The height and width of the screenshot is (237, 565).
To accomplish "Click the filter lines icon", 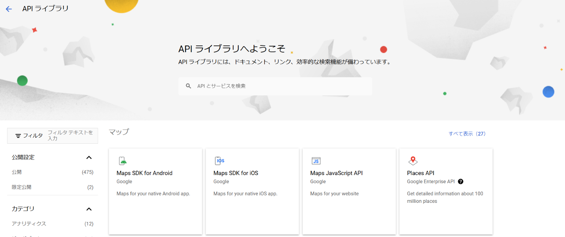I will [x=18, y=136].
